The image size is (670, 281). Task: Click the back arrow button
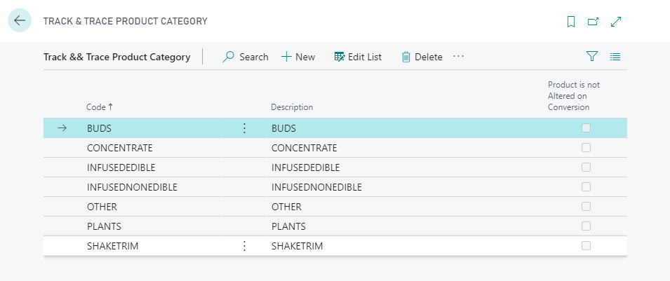20,21
